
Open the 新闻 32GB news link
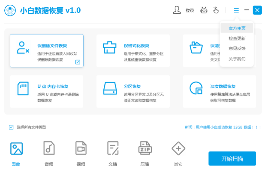[223, 127]
